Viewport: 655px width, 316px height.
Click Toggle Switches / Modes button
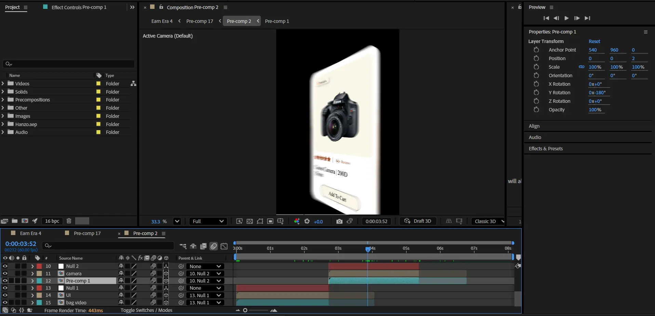pyautogui.click(x=146, y=310)
